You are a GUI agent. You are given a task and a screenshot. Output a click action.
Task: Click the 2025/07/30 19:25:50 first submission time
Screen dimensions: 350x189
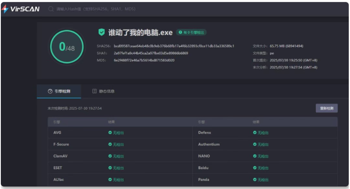(293, 60)
